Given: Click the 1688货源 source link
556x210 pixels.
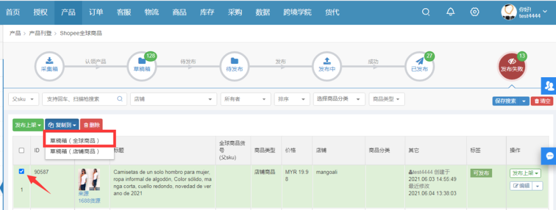Looking at the screenshot, I should 90,201.
